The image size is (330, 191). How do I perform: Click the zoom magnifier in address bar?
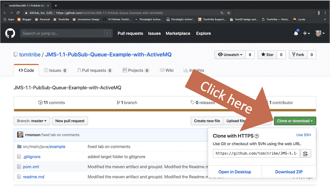(x=222, y=13)
